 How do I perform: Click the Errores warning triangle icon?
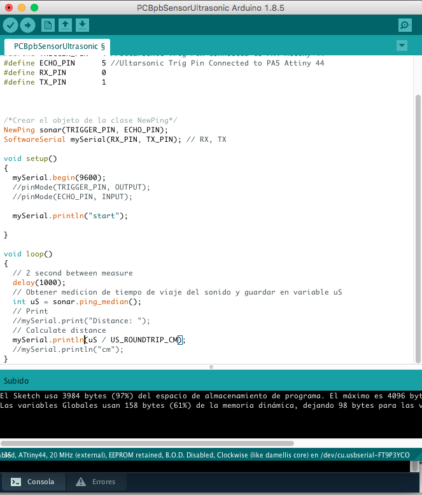[81, 482]
